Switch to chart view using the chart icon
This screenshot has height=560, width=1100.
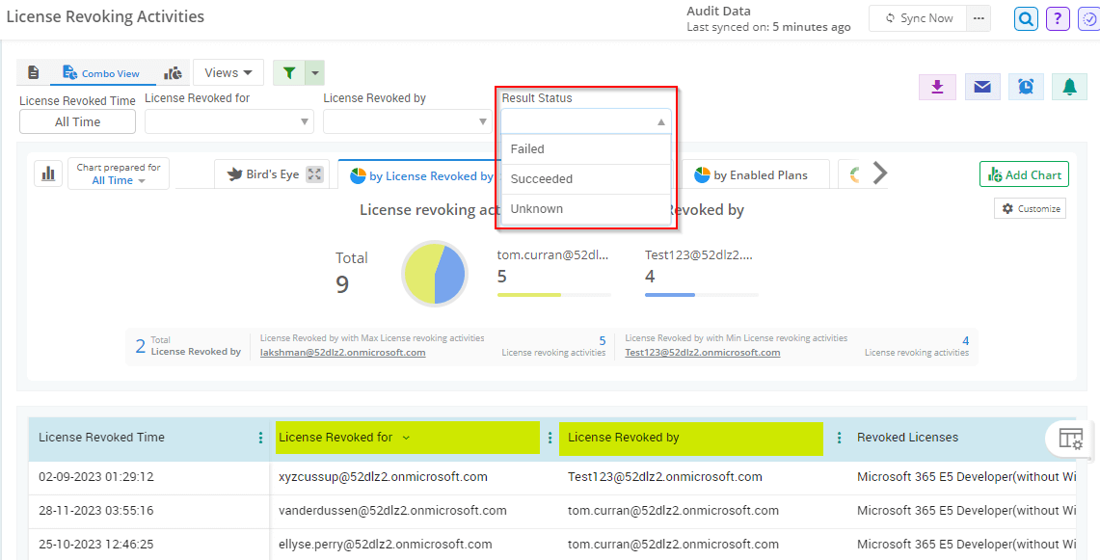pyautogui.click(x=173, y=72)
